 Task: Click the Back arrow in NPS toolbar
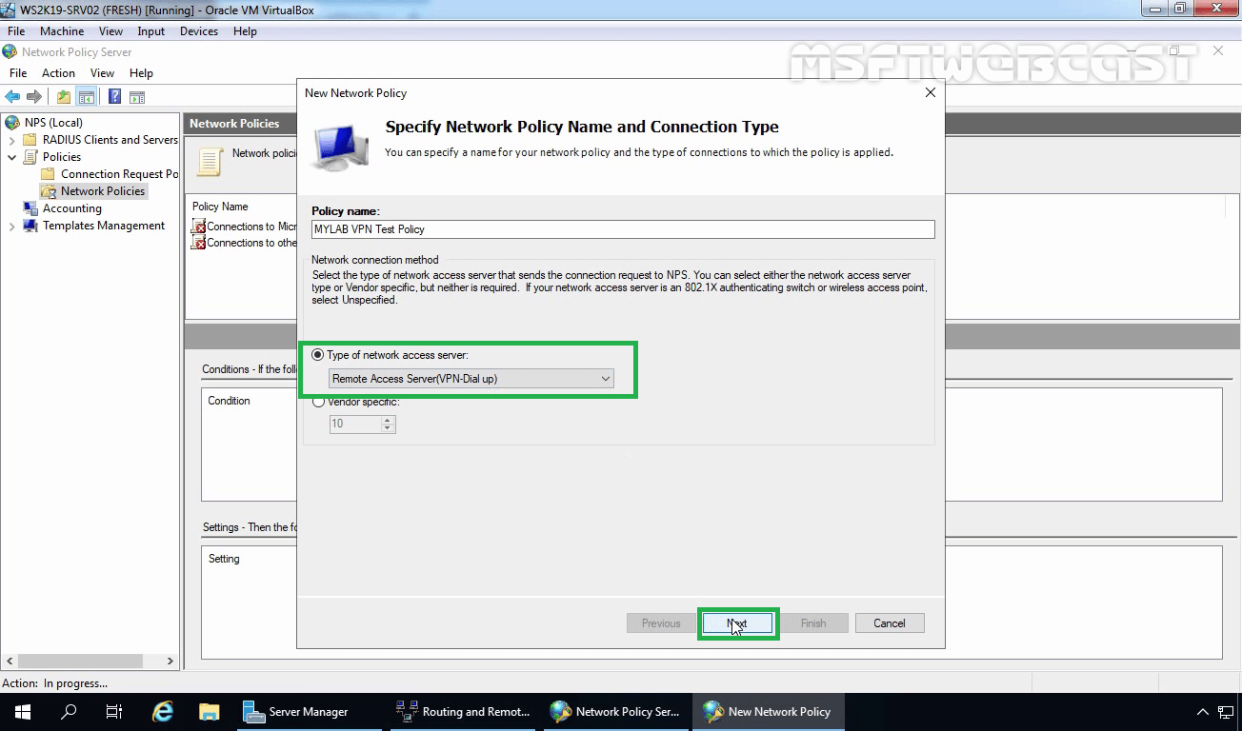tap(12, 96)
